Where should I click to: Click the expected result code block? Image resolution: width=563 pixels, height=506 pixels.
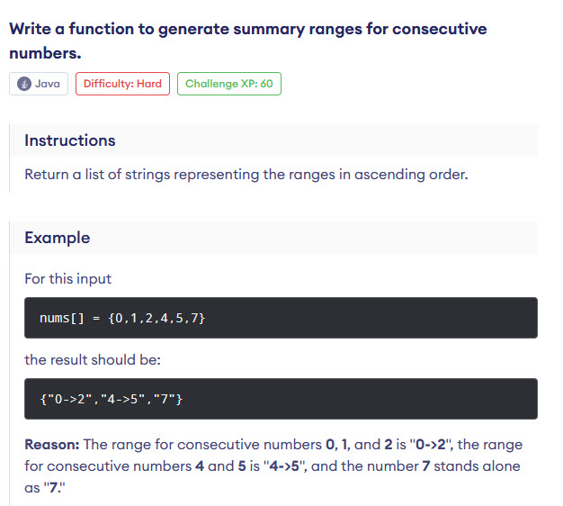281,399
